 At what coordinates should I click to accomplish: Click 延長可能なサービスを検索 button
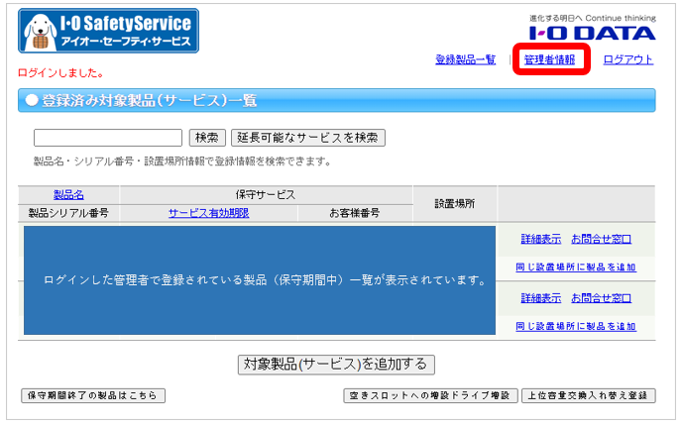coord(307,138)
